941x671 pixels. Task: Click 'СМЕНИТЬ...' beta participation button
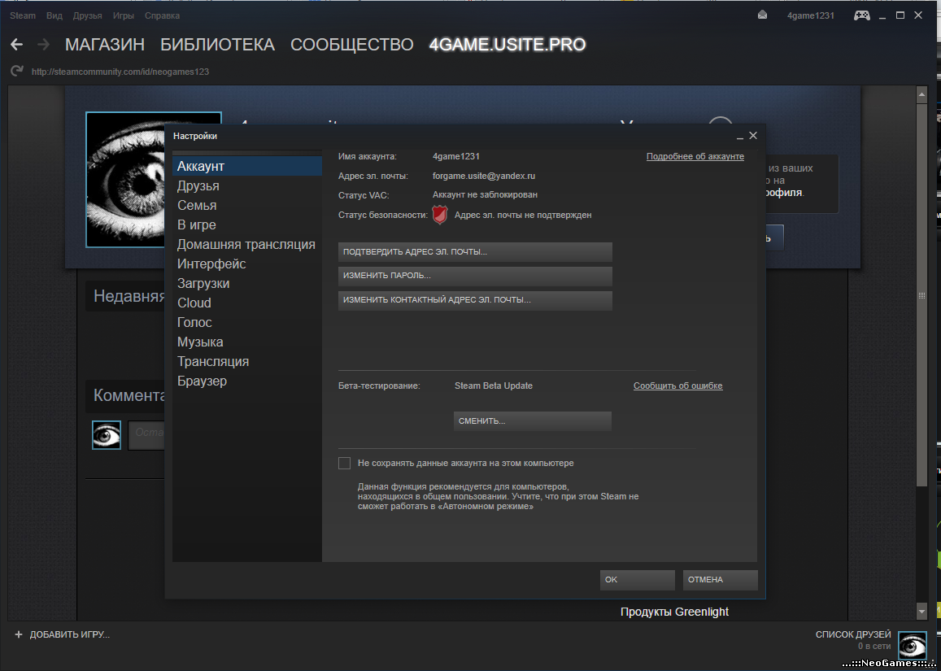(x=533, y=420)
